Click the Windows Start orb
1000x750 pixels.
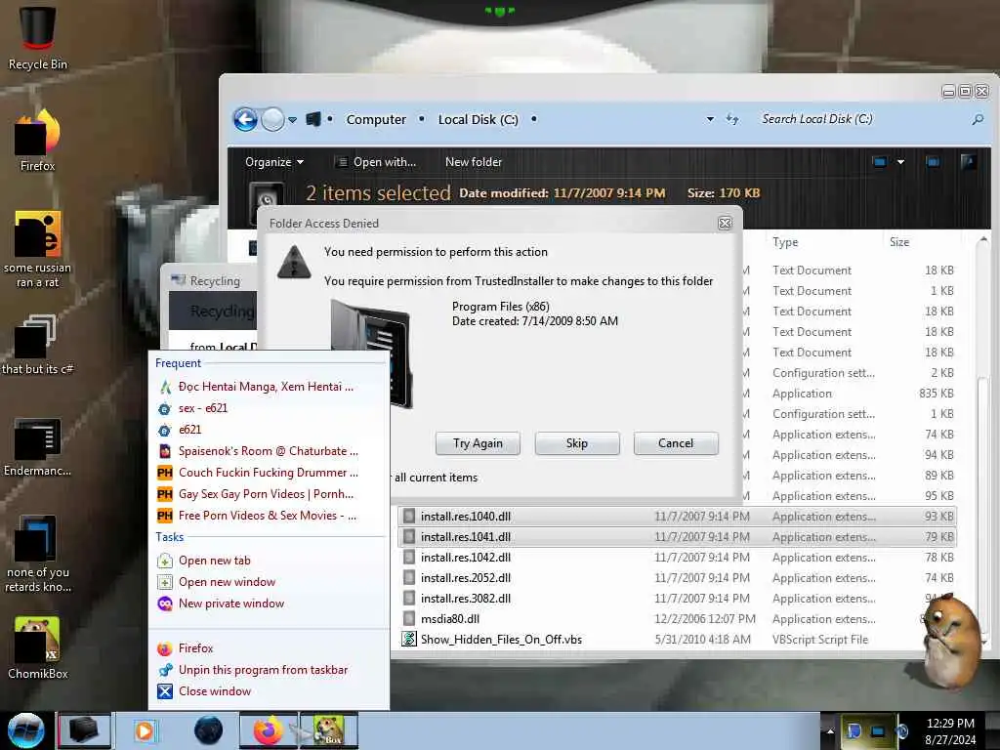(25, 730)
